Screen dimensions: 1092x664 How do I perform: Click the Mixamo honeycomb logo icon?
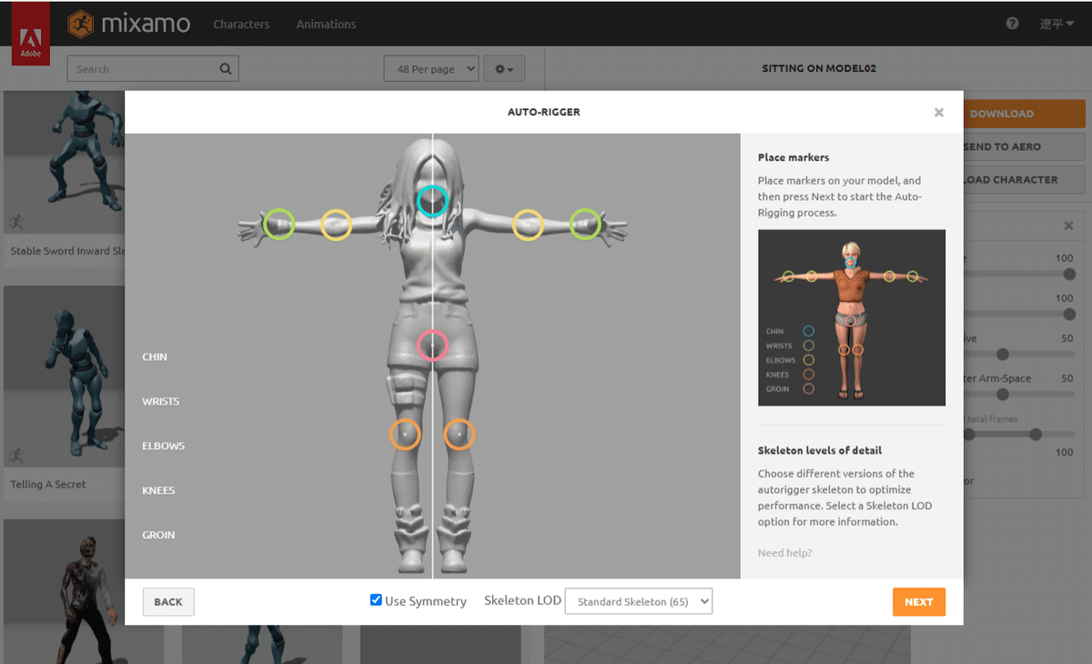pyautogui.click(x=80, y=25)
